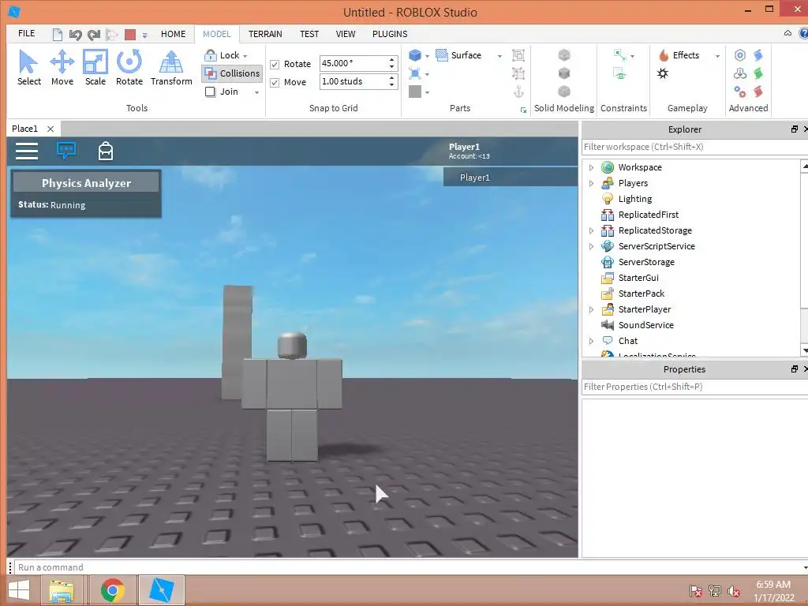Click the Union icon in Solid Modeling
The height and width of the screenshot is (606, 808).
(564, 54)
